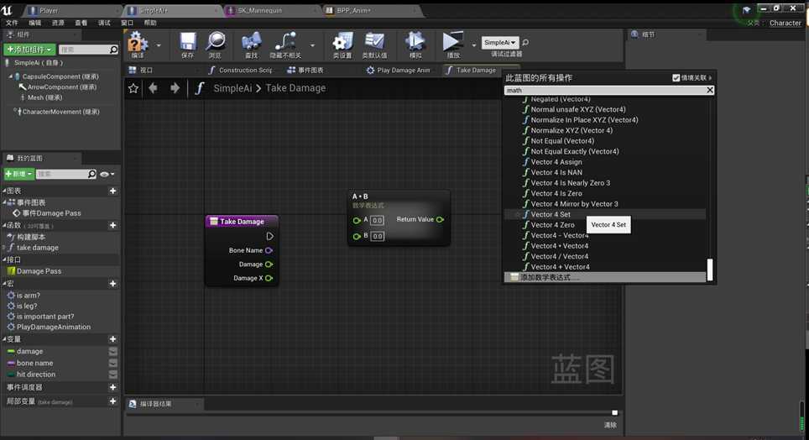Screen dimensions: 809x440
Task: Open 文件 file menu
Action: pos(12,23)
